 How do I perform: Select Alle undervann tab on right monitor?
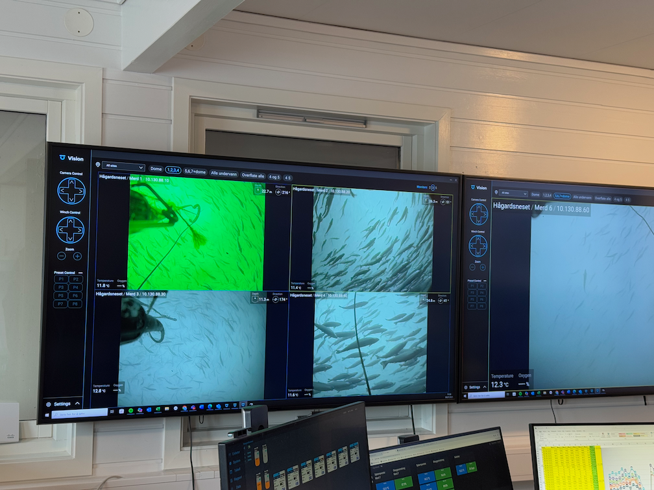point(582,198)
